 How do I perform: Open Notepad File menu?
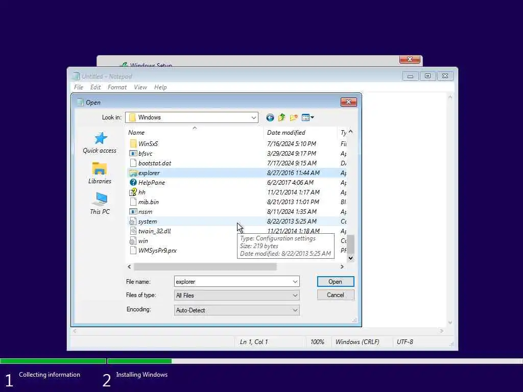click(79, 87)
